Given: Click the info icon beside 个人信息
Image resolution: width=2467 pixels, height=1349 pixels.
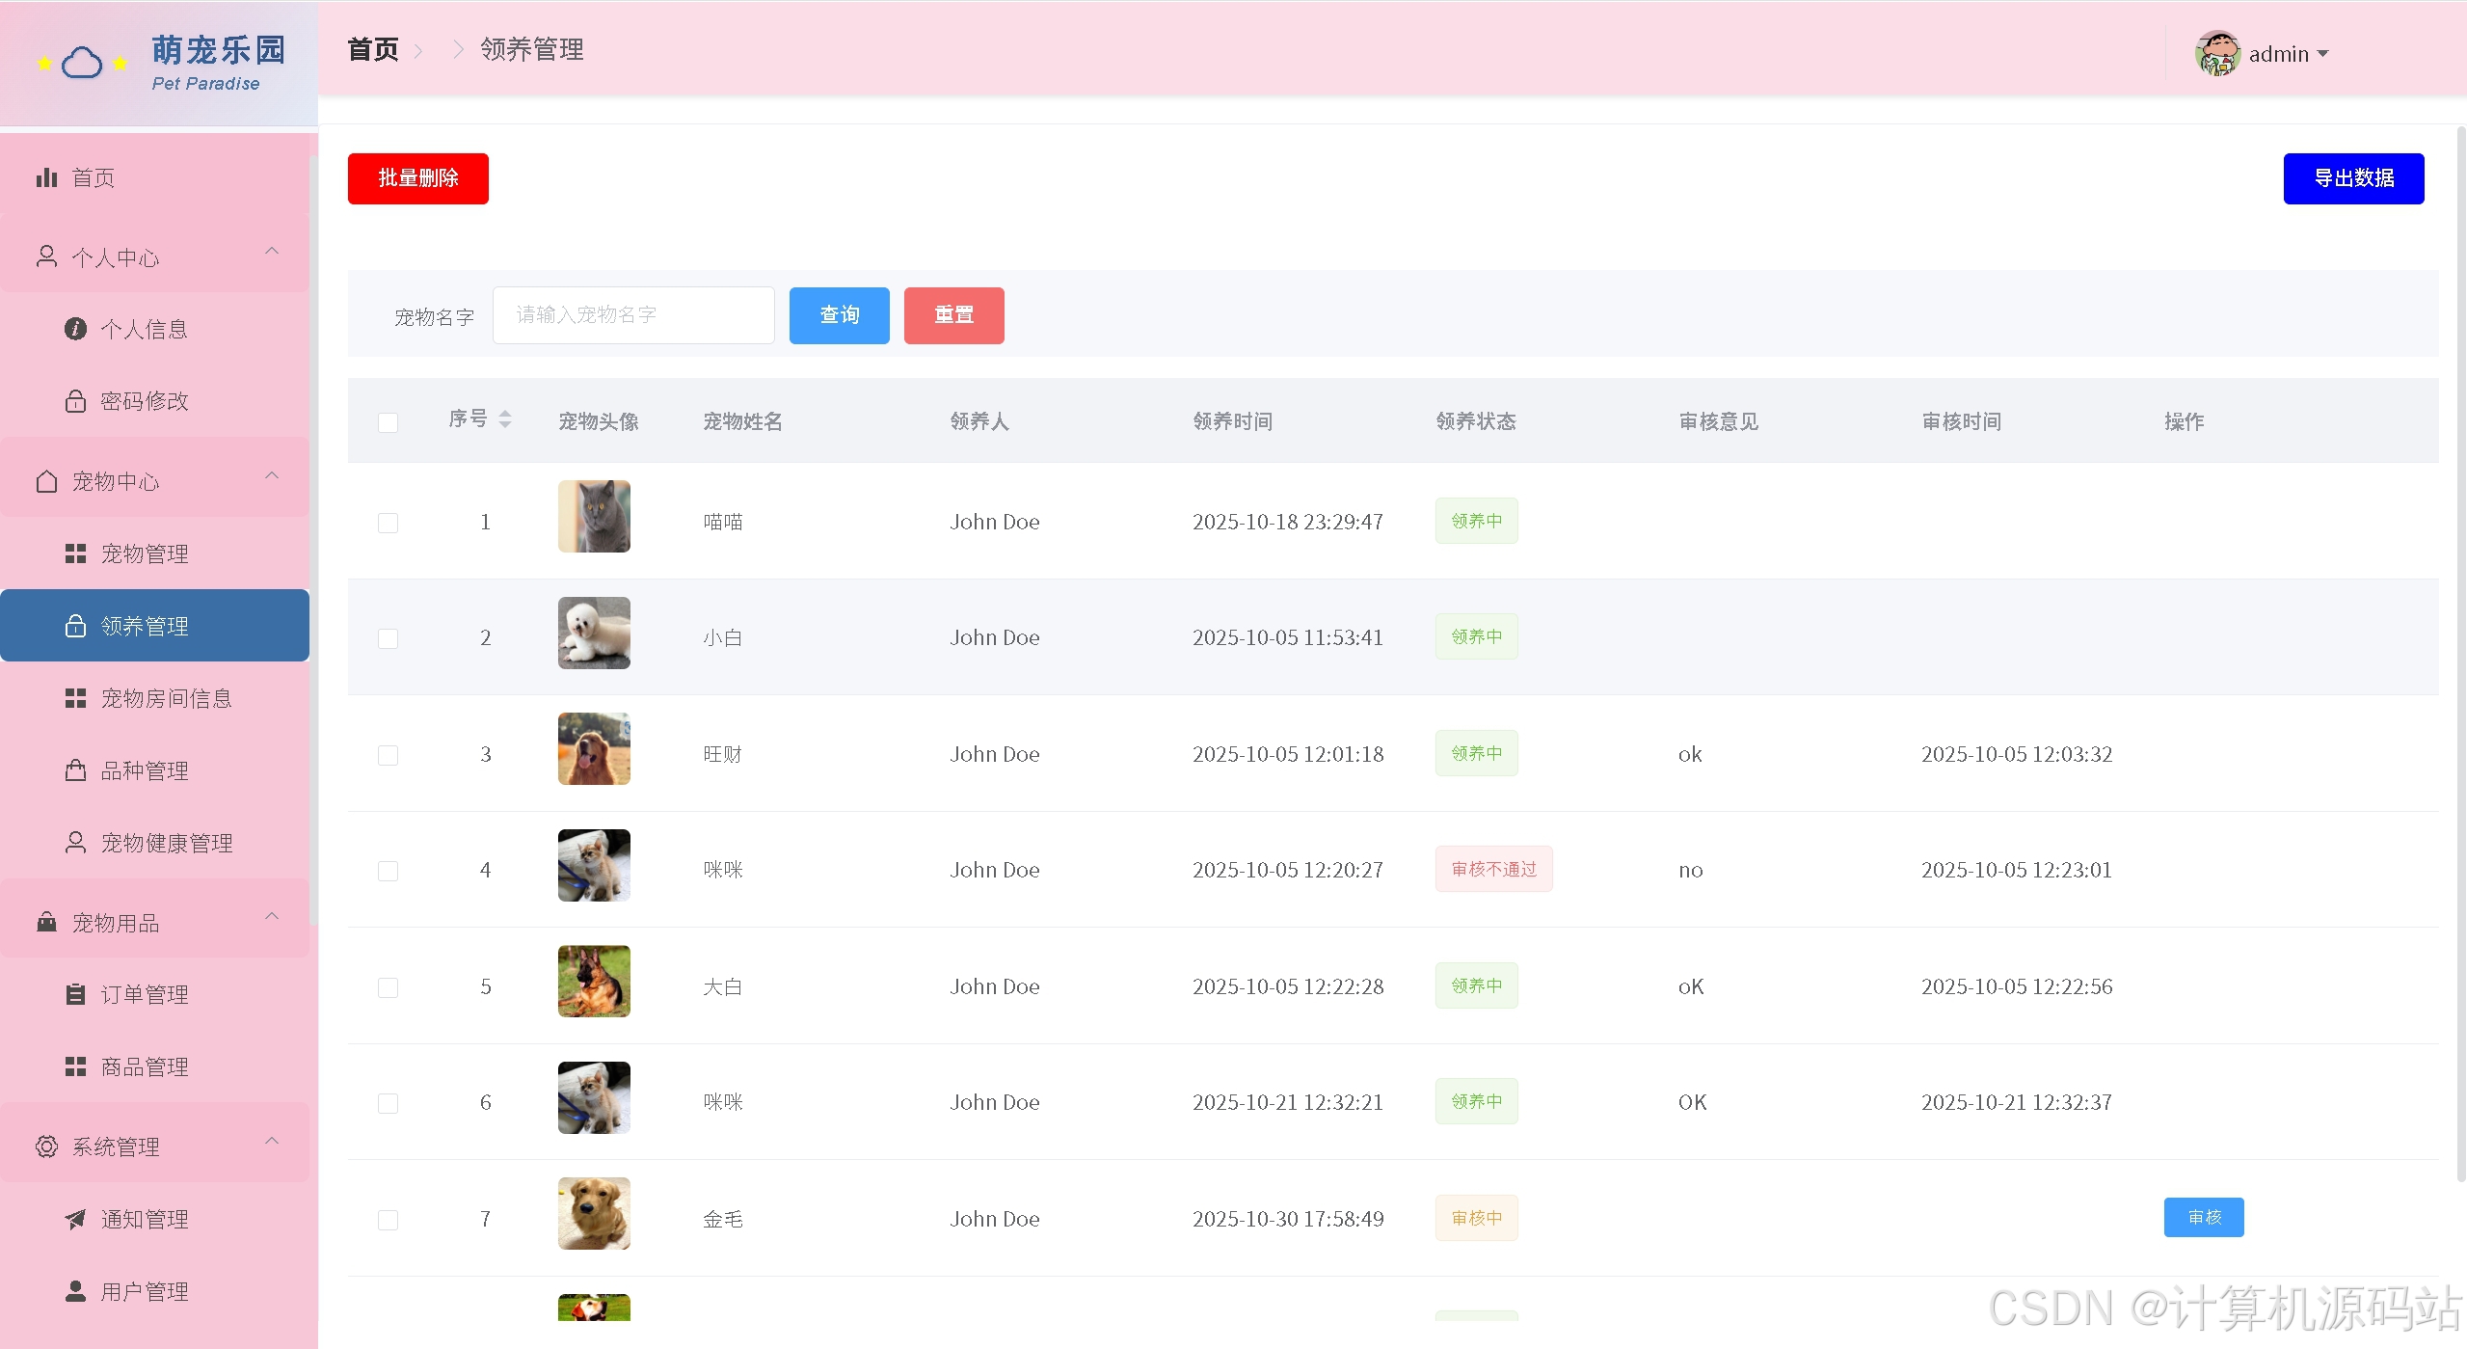Looking at the screenshot, I should (75, 329).
